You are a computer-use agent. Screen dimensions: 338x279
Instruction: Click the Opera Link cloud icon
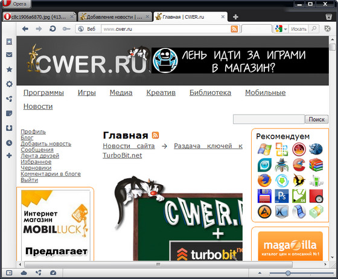[24, 273]
